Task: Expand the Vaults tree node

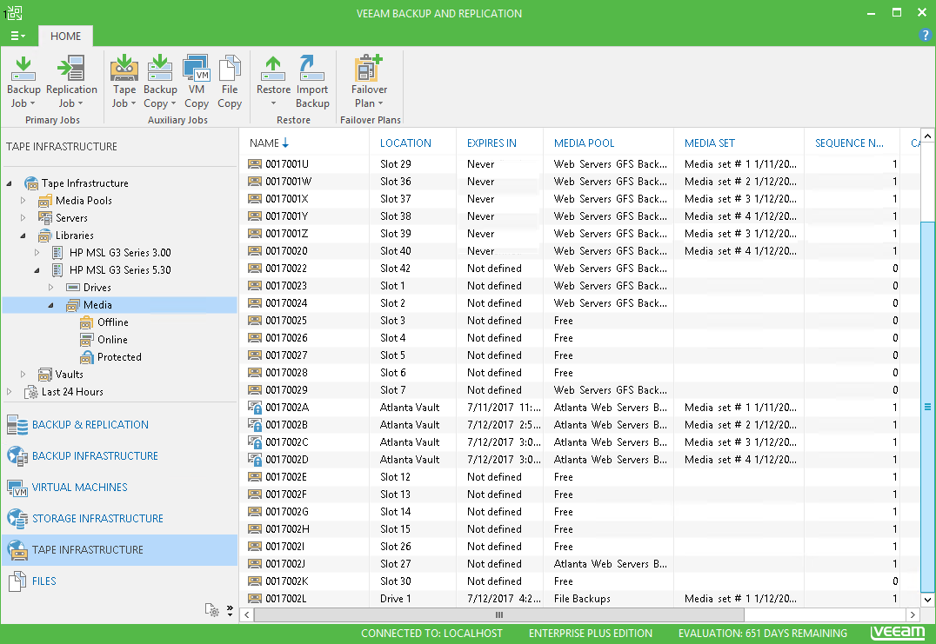Action: click(x=23, y=375)
